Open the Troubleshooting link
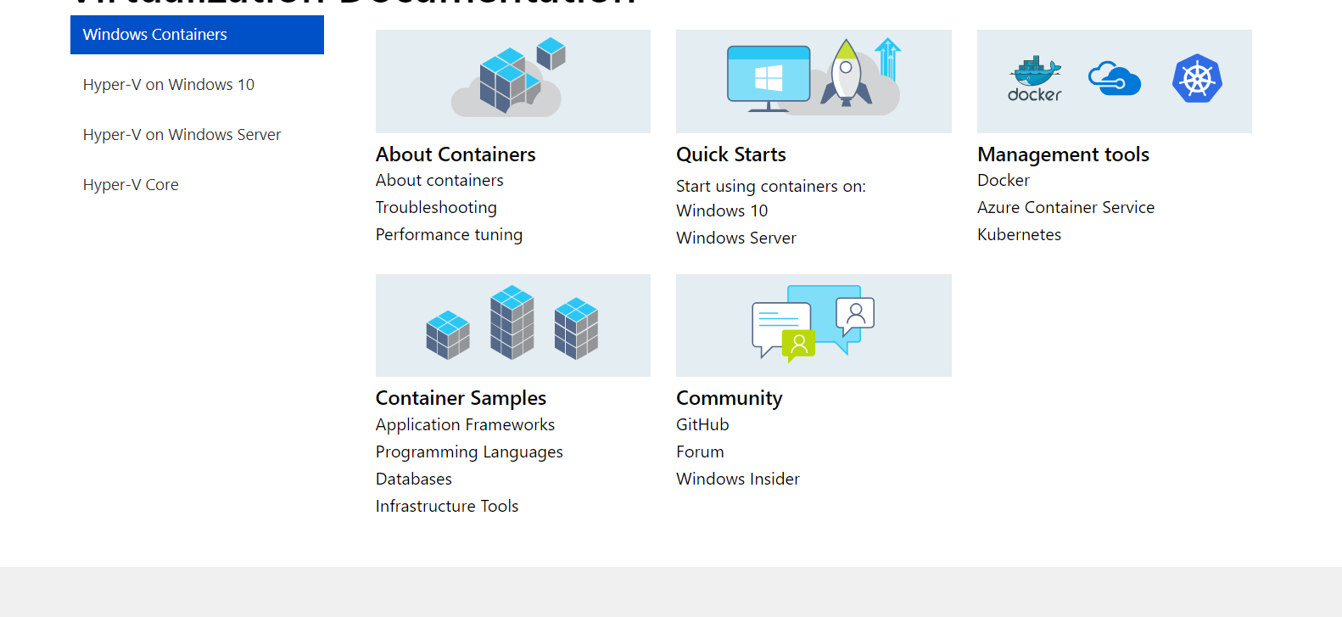 [x=436, y=208]
